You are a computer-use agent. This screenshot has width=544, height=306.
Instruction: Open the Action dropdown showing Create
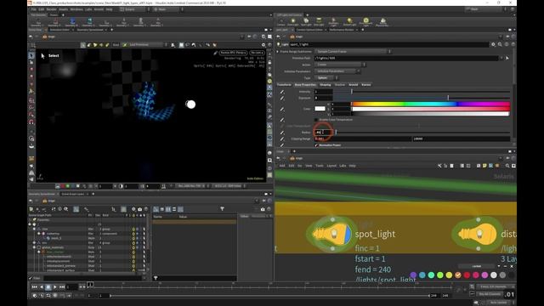340,65
